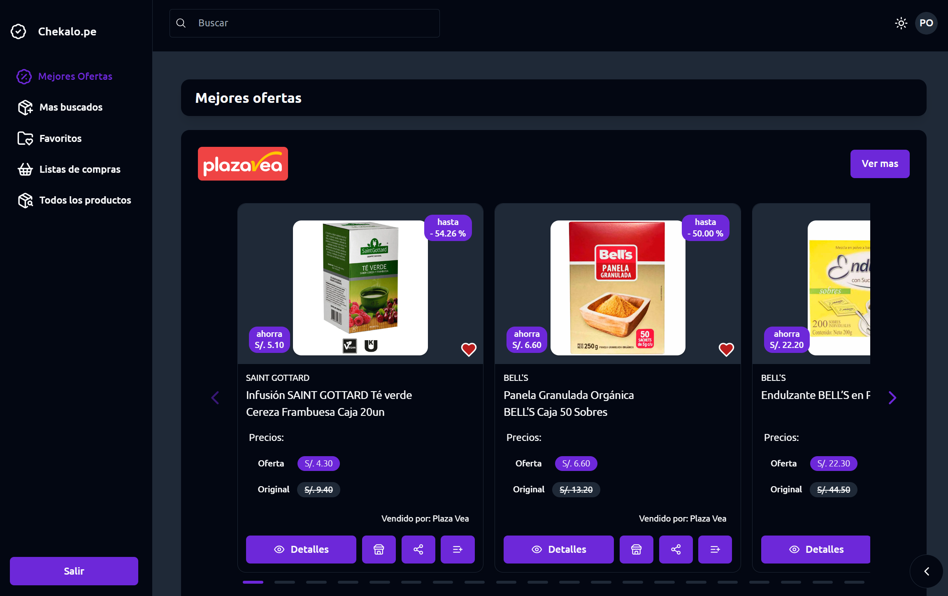Screen dimensions: 948x596
Task: Click the Plaza Vea store logo
Action: [243, 164]
